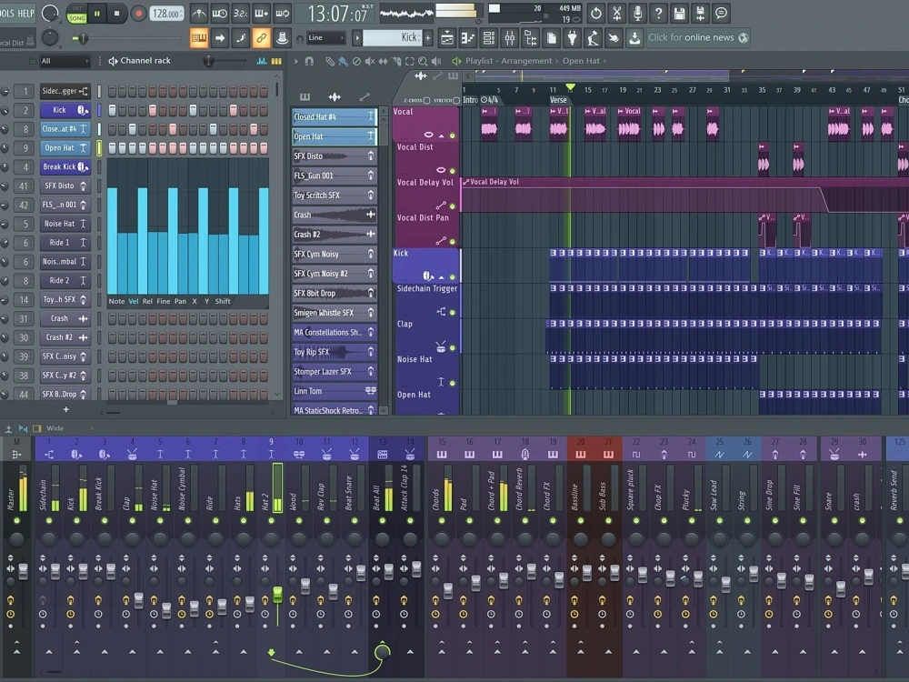
Task: Toggle the link-to-controller chain icon
Action: point(262,38)
